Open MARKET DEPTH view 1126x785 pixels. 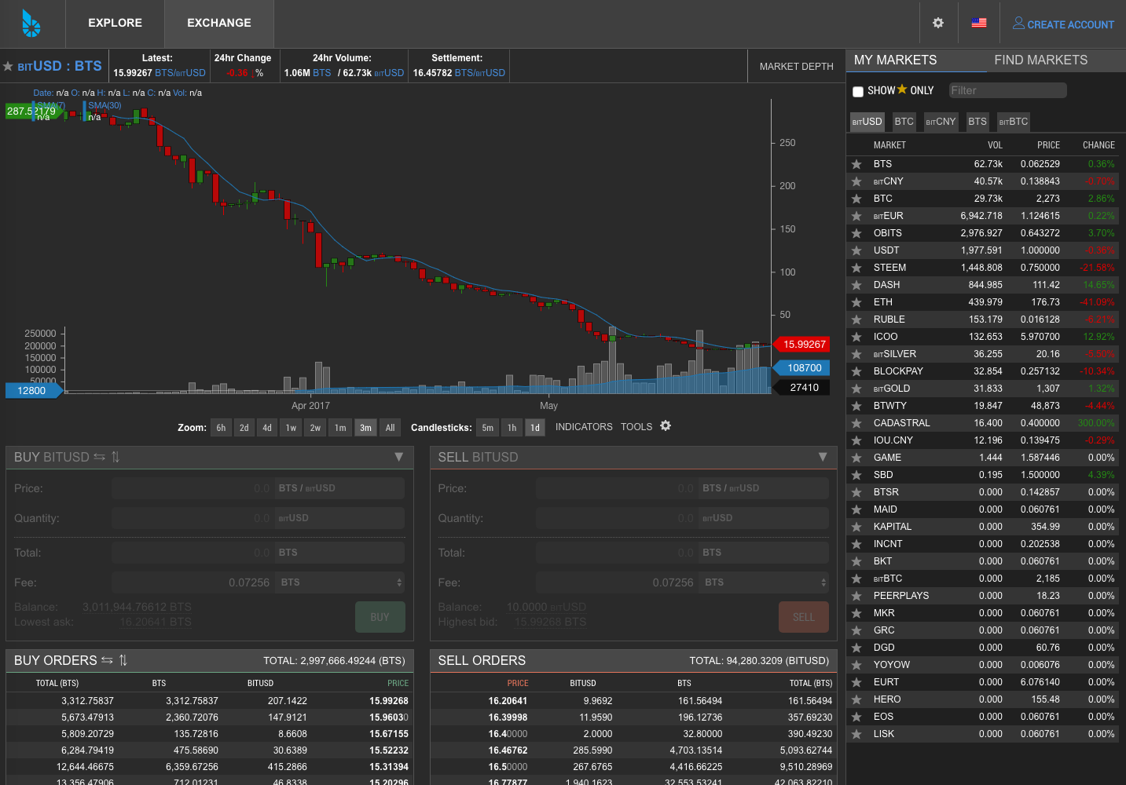click(x=796, y=67)
